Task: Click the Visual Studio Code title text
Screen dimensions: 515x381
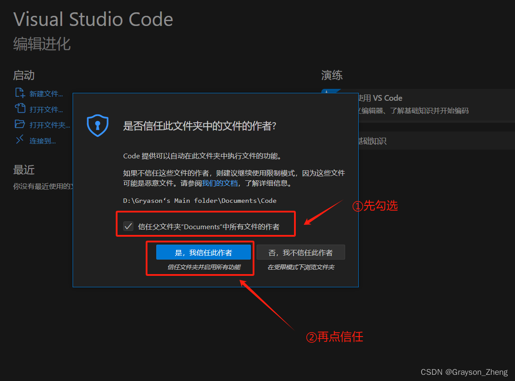Action: pyautogui.click(x=93, y=19)
